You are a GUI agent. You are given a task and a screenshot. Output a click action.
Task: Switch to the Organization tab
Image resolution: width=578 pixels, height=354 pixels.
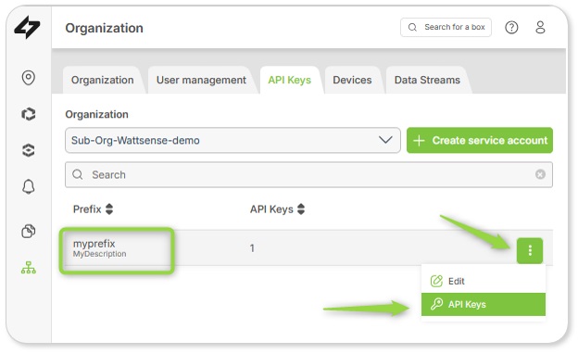pyautogui.click(x=103, y=80)
